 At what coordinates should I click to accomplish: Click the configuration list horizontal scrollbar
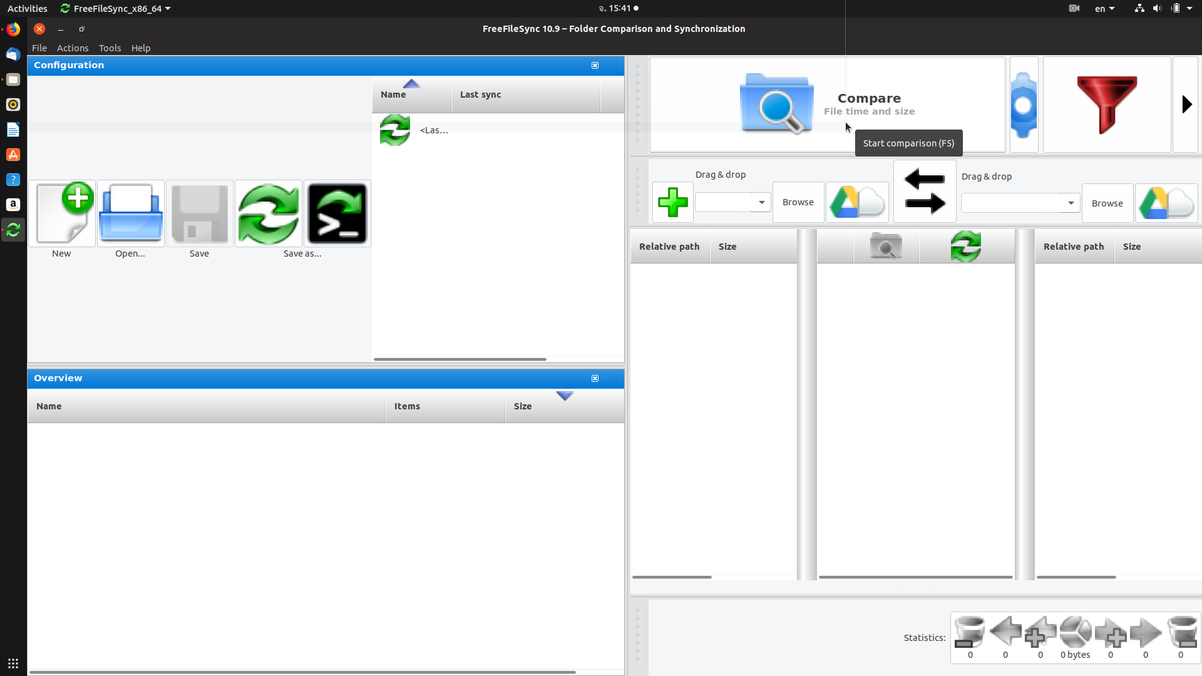tap(460, 359)
